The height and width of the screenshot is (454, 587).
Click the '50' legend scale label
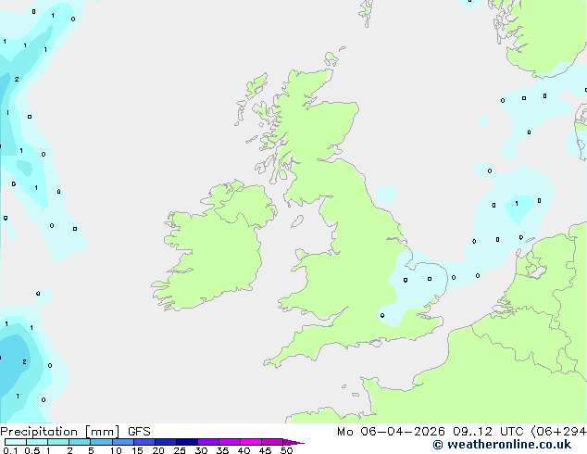pyautogui.click(x=286, y=450)
